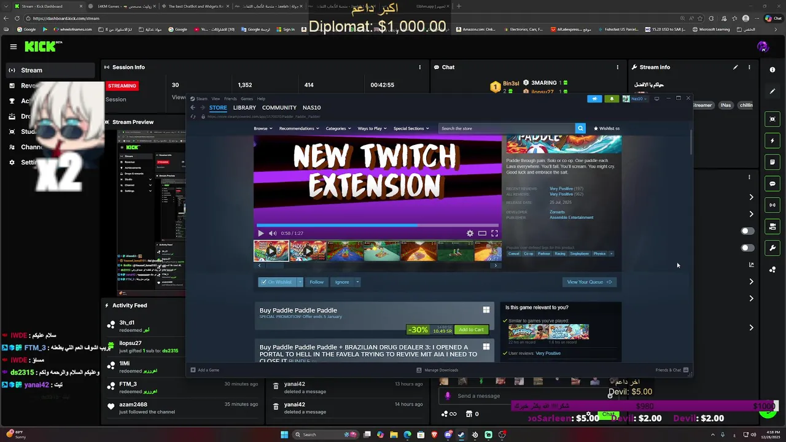This screenshot has width=786, height=442.
Task: Open the Nas10 account dropdown
Action: (x=635, y=99)
